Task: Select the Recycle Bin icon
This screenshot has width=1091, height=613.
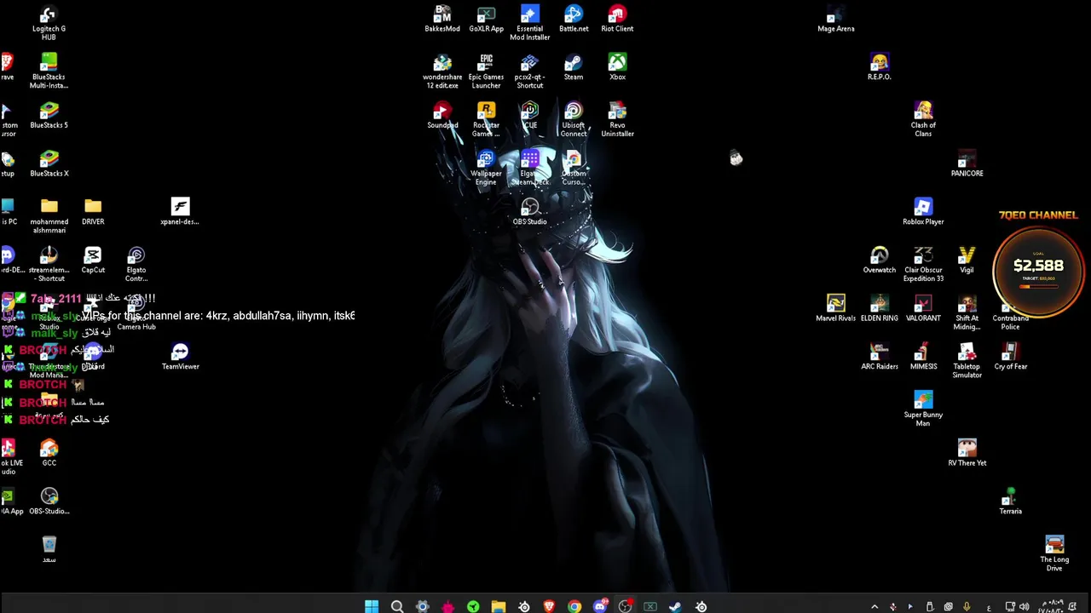Action: (49, 550)
